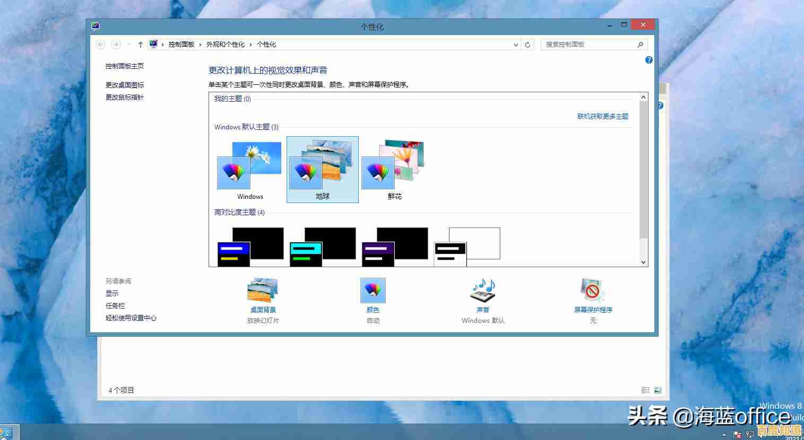Open the 声音 (sound) settings icon

[482, 290]
